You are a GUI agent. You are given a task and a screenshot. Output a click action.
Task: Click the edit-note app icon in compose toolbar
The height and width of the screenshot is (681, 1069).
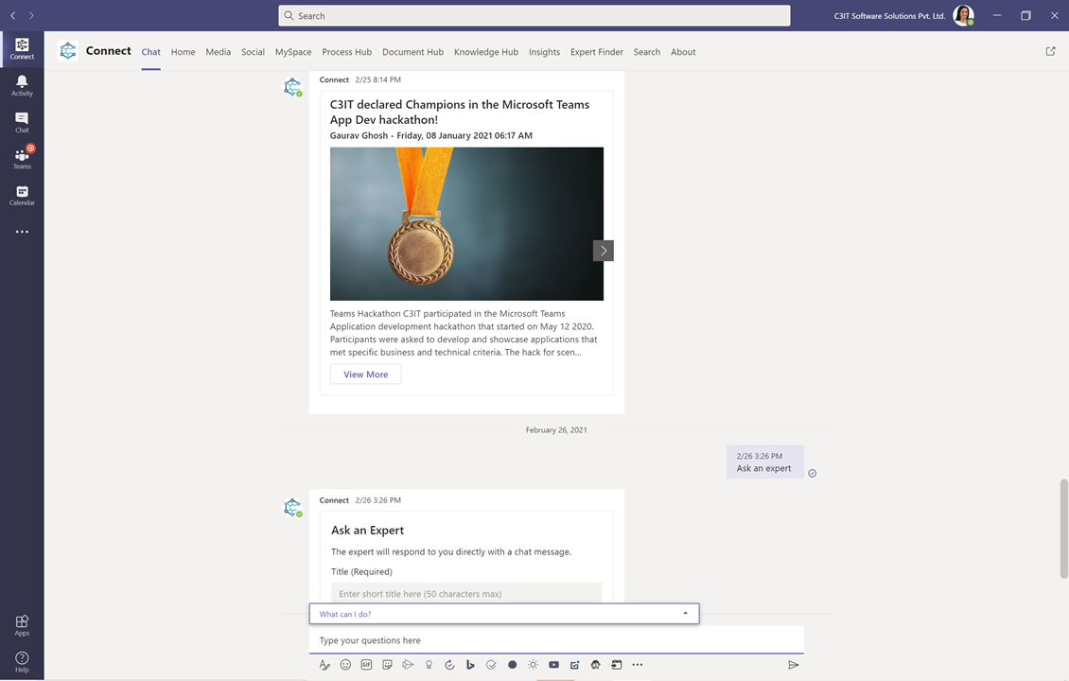[x=575, y=665]
